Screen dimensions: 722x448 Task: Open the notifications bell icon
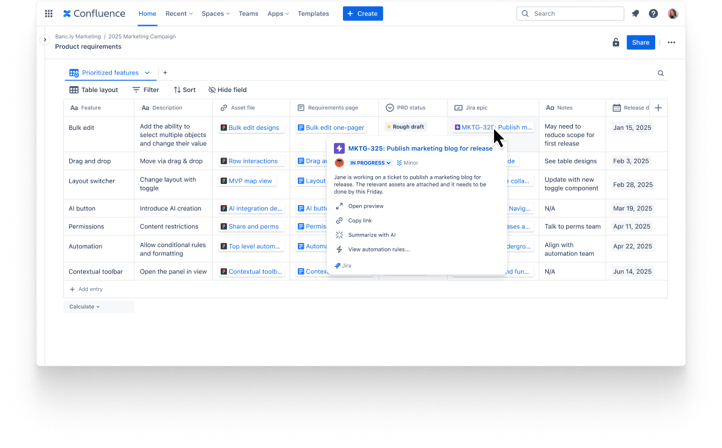tap(635, 13)
